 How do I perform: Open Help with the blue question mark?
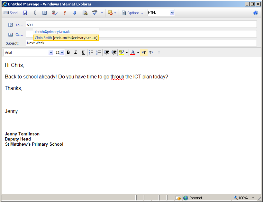coord(256,13)
